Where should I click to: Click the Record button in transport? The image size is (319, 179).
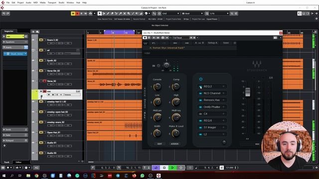181,168
